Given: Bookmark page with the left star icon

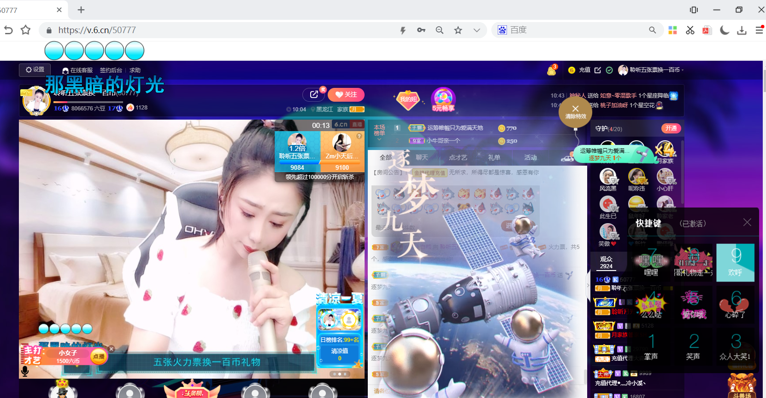Looking at the screenshot, I should 26,30.
